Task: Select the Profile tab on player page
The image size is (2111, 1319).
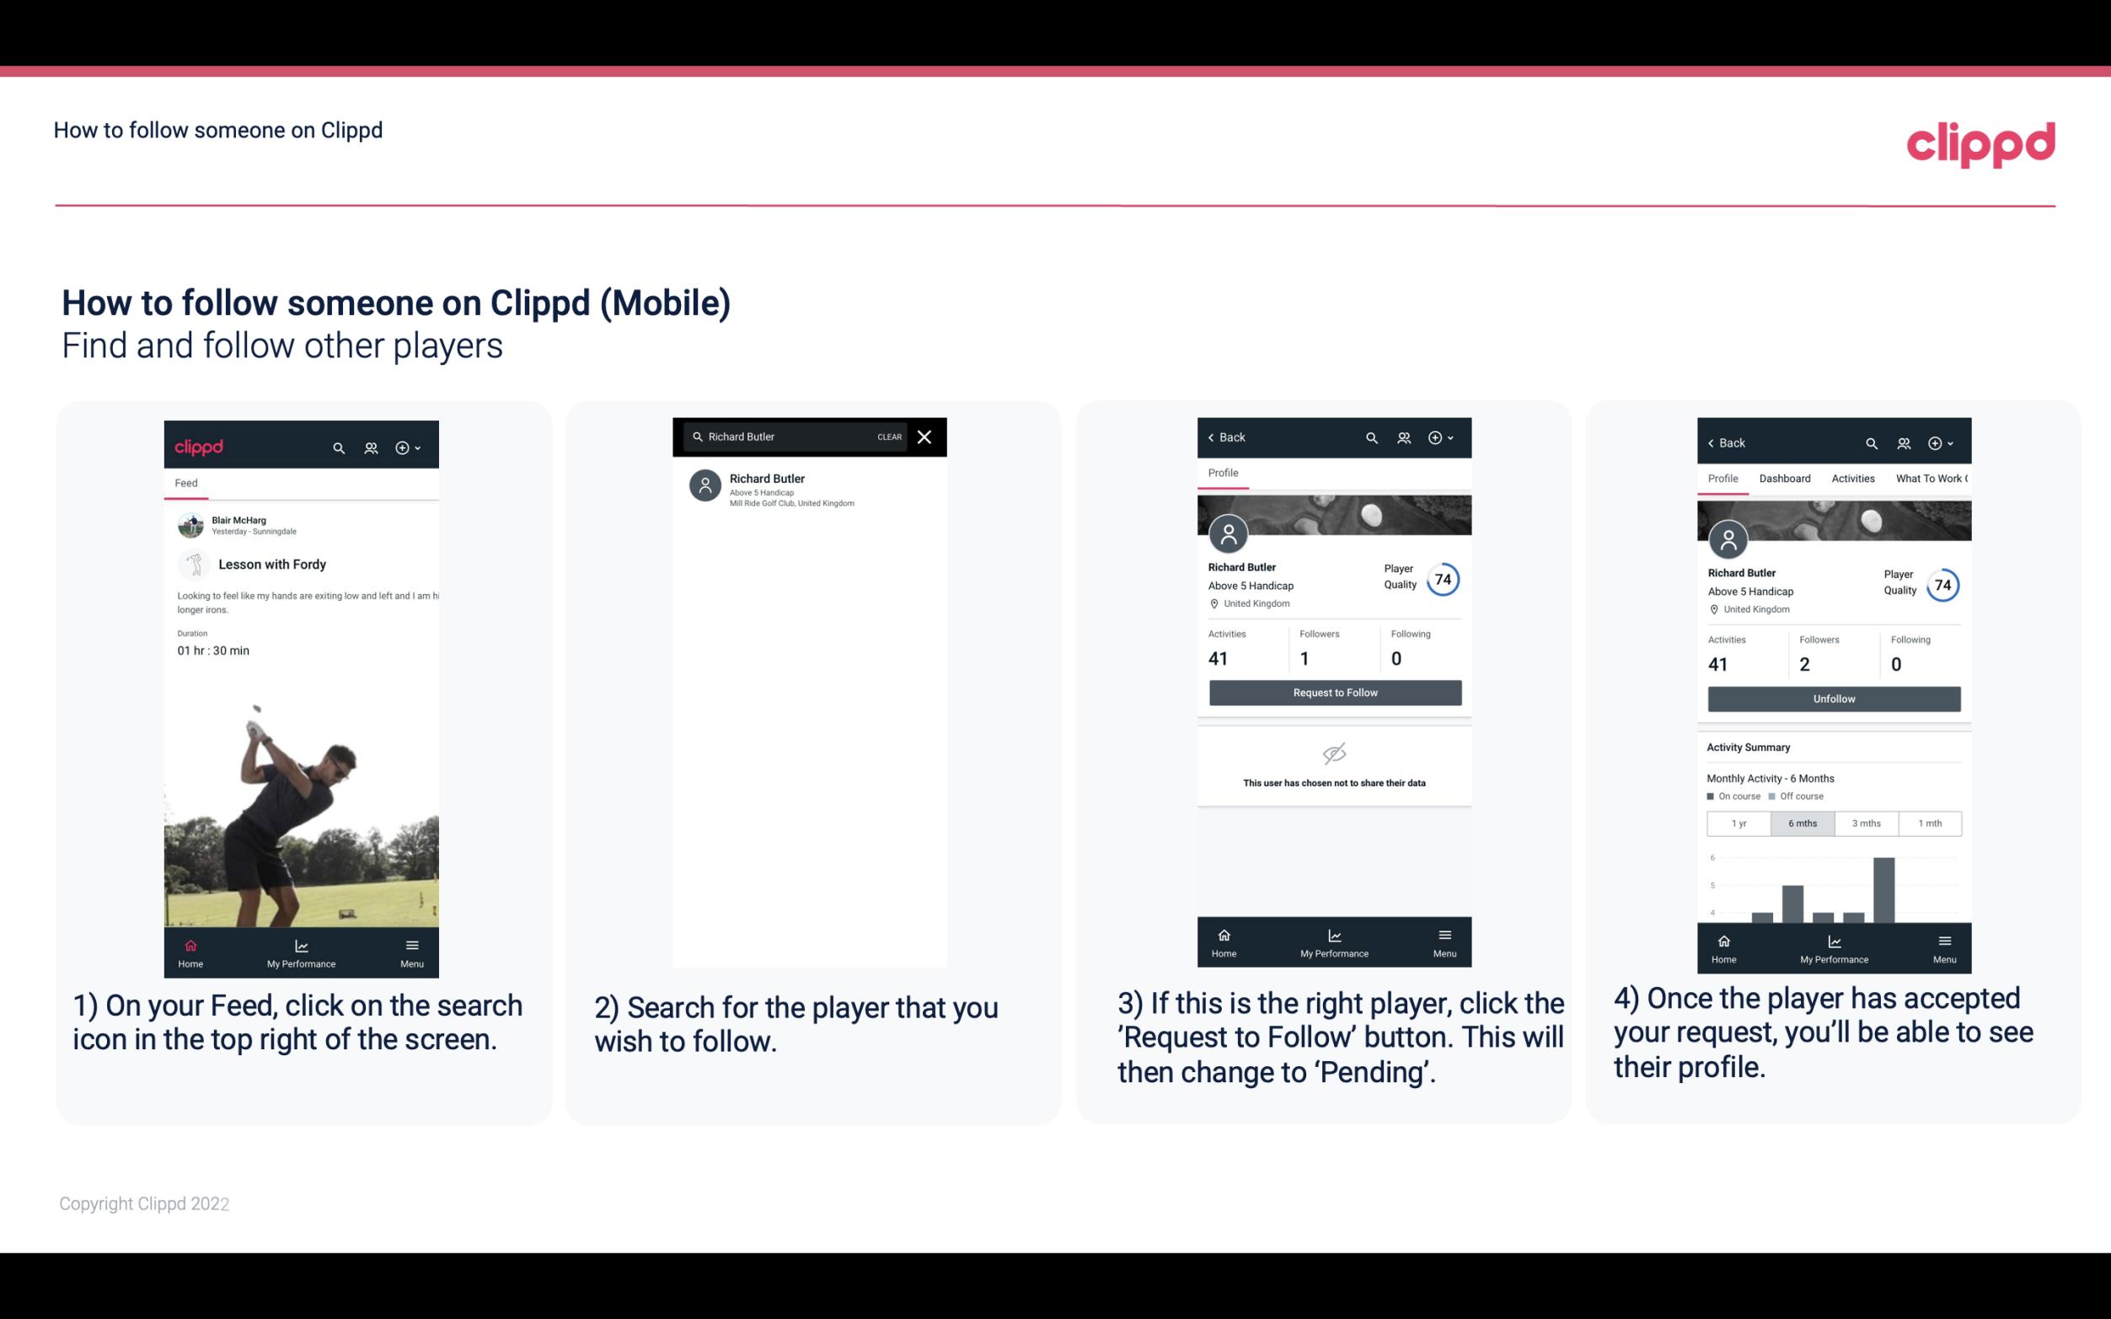Action: tap(1223, 473)
